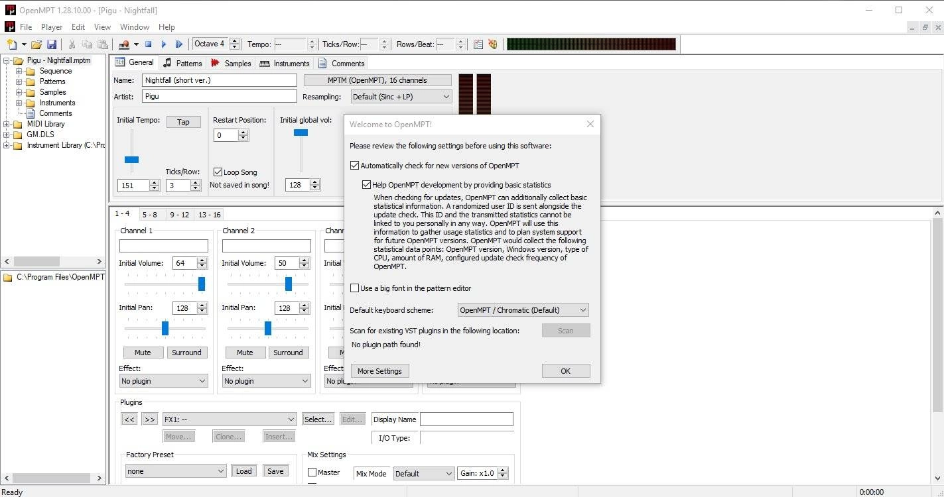Click the panic speaker icon in toolbar
The height and width of the screenshot is (497, 944).
[x=493, y=44]
